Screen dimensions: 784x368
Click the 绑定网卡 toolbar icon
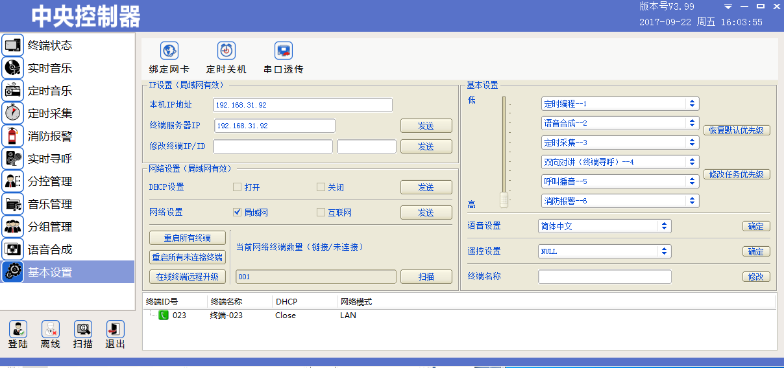169,51
